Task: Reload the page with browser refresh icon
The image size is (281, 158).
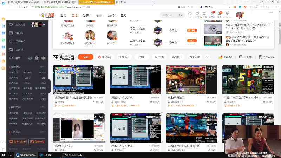Action: click(x=20, y=7)
